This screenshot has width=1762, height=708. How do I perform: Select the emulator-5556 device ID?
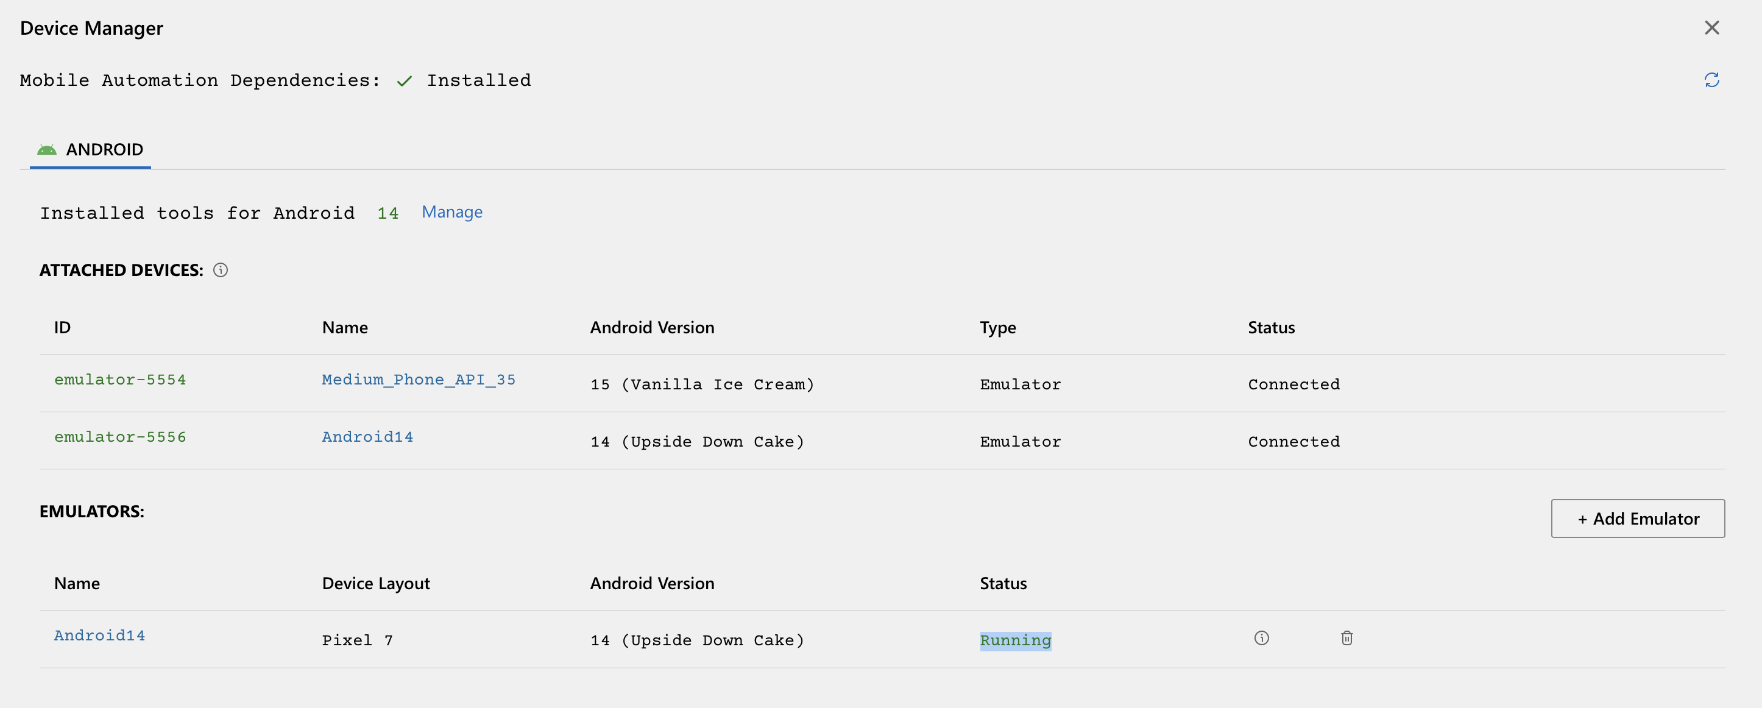[121, 436]
